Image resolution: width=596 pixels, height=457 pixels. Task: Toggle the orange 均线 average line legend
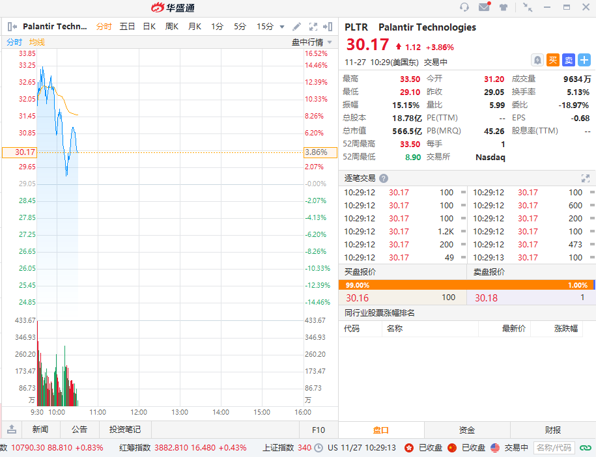(37, 42)
